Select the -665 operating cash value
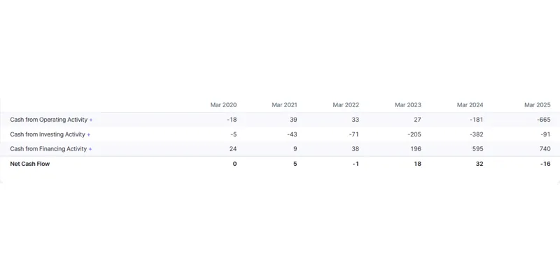 pos(544,120)
